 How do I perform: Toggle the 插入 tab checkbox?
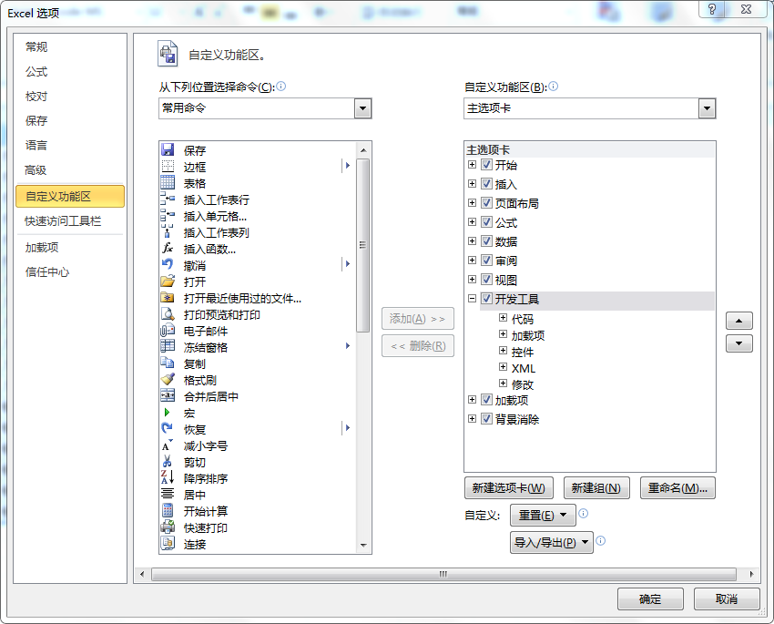coord(487,184)
